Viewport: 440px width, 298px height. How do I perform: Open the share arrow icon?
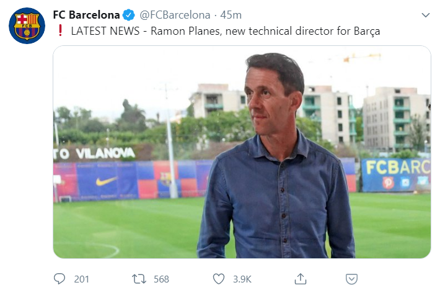tap(301, 279)
